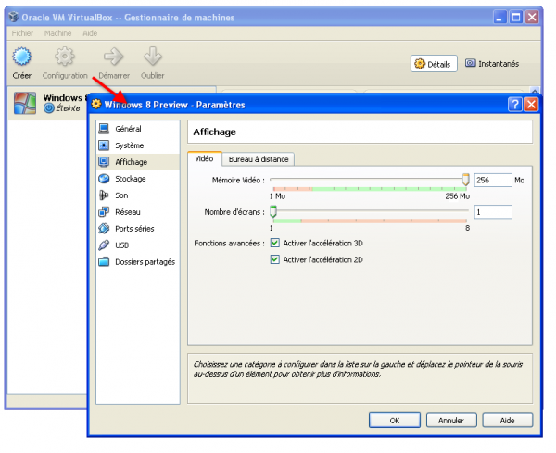Open the Système settings category
Screen dimensions: 556x453
click(x=129, y=145)
